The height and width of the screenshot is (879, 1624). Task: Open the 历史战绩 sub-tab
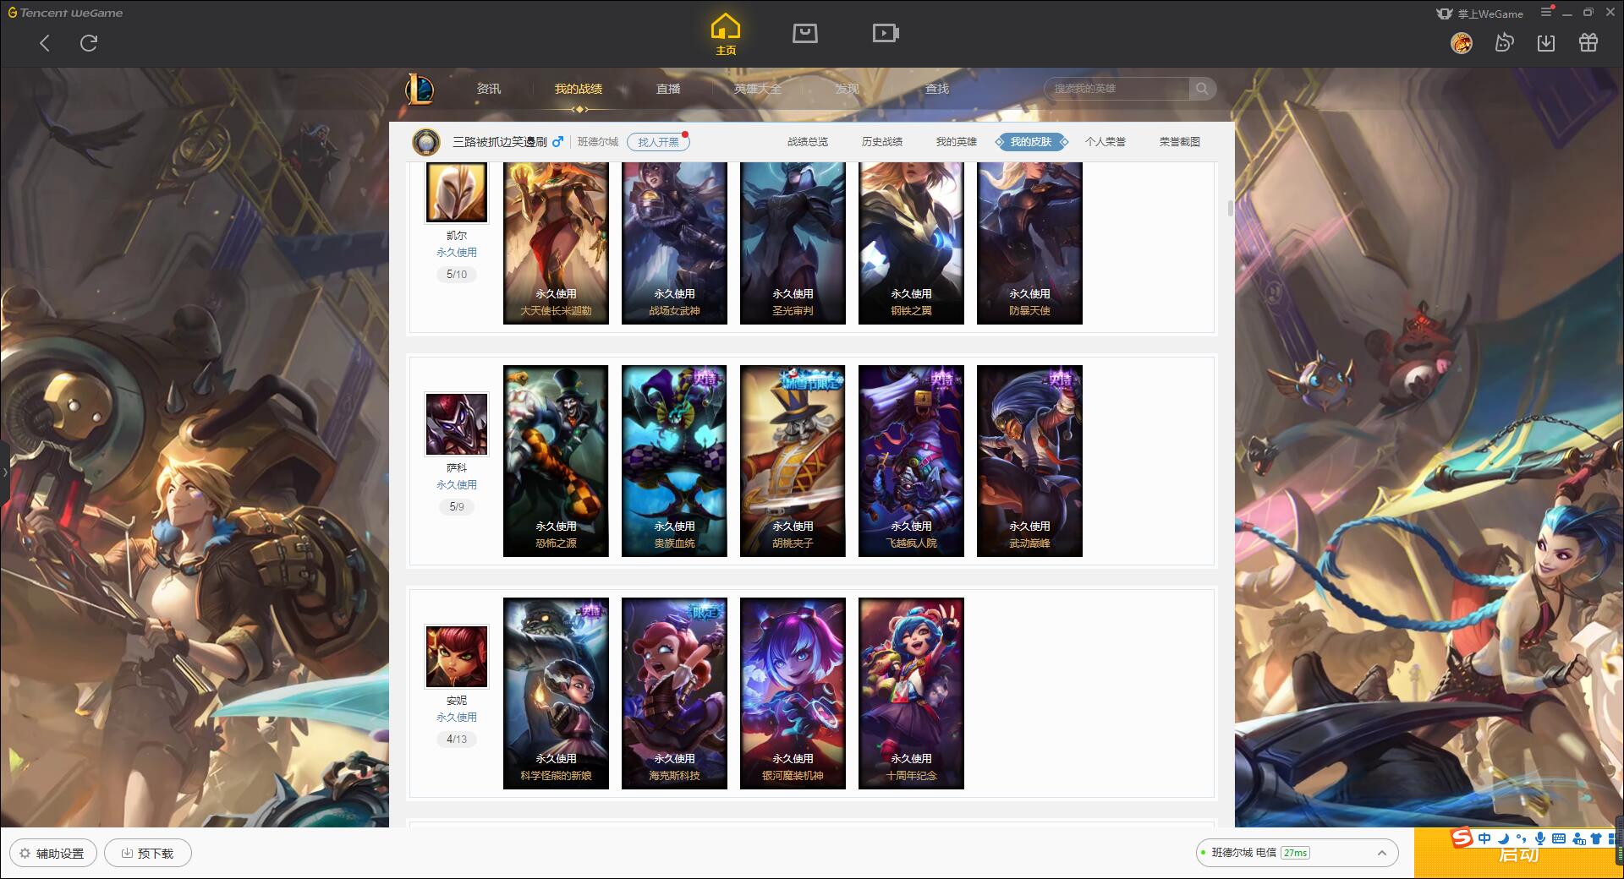click(x=882, y=142)
